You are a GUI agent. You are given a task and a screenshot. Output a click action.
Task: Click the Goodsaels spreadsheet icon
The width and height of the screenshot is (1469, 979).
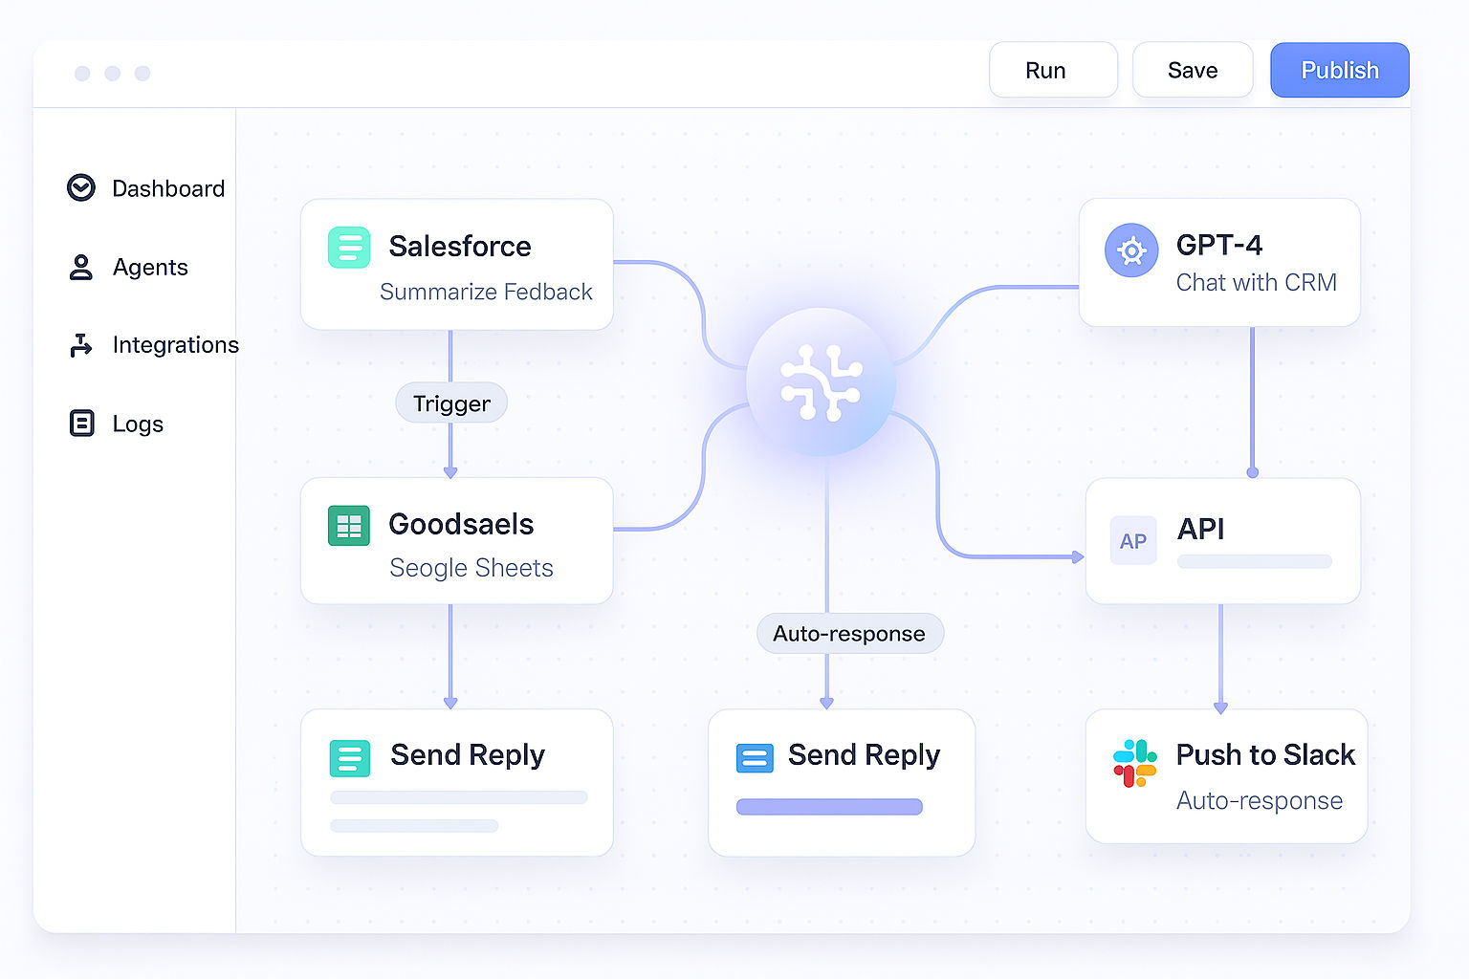(x=349, y=525)
